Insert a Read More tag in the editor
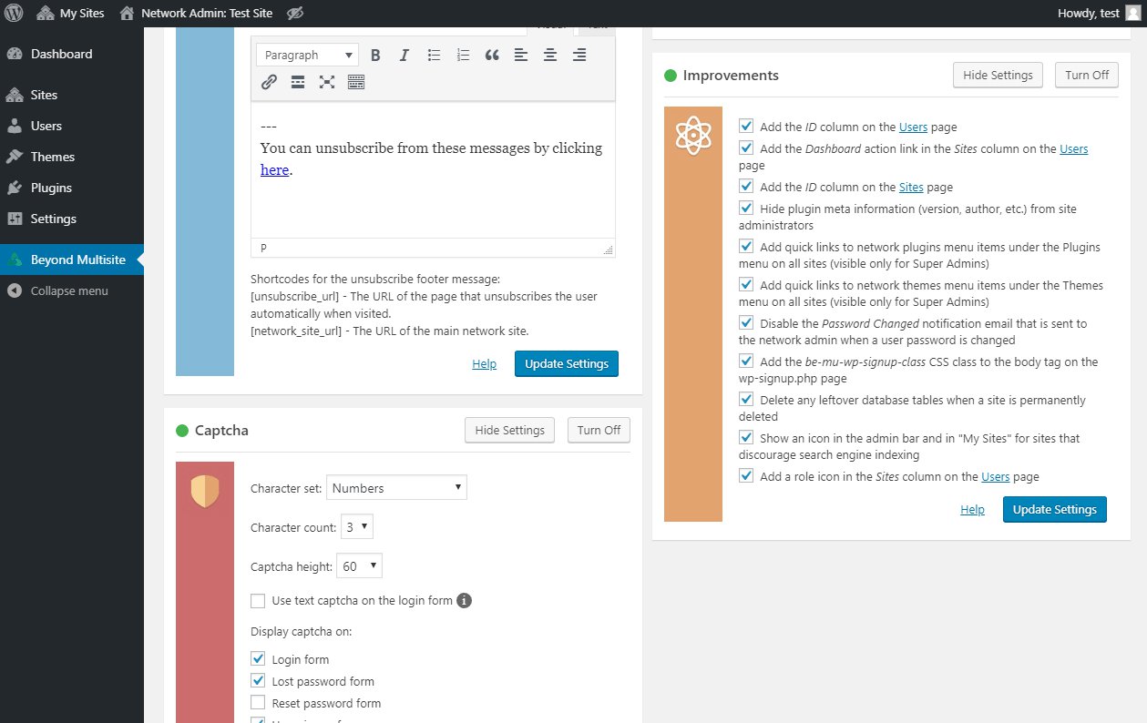The width and height of the screenshot is (1147, 723). coord(297,82)
